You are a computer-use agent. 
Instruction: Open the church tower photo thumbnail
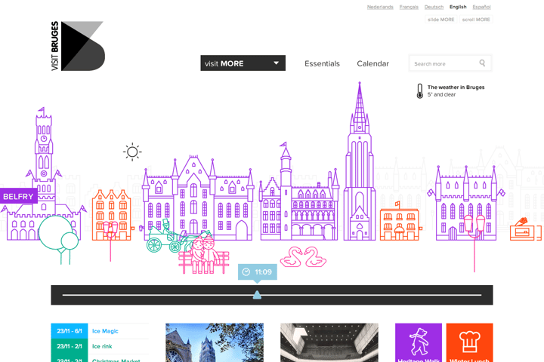pyautogui.click(x=215, y=342)
